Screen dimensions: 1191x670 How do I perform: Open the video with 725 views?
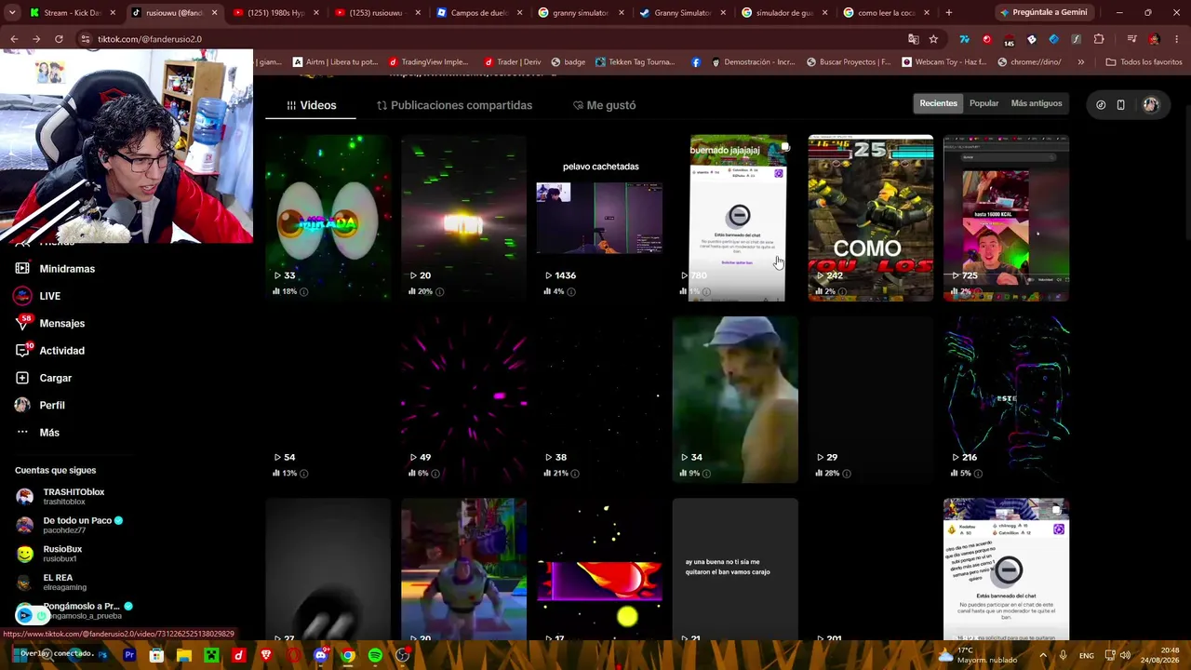pos(1006,218)
